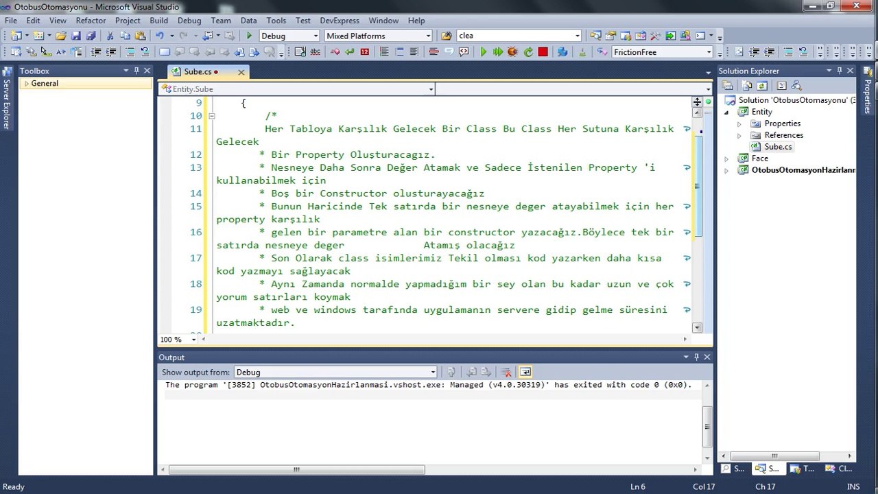Image resolution: width=878 pixels, height=494 pixels.
Task: Open editor zoom 100 % dropdown
Action: (193, 339)
